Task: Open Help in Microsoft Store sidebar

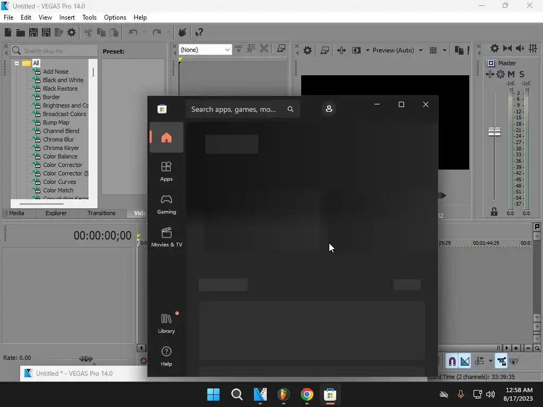Action: [x=166, y=357]
